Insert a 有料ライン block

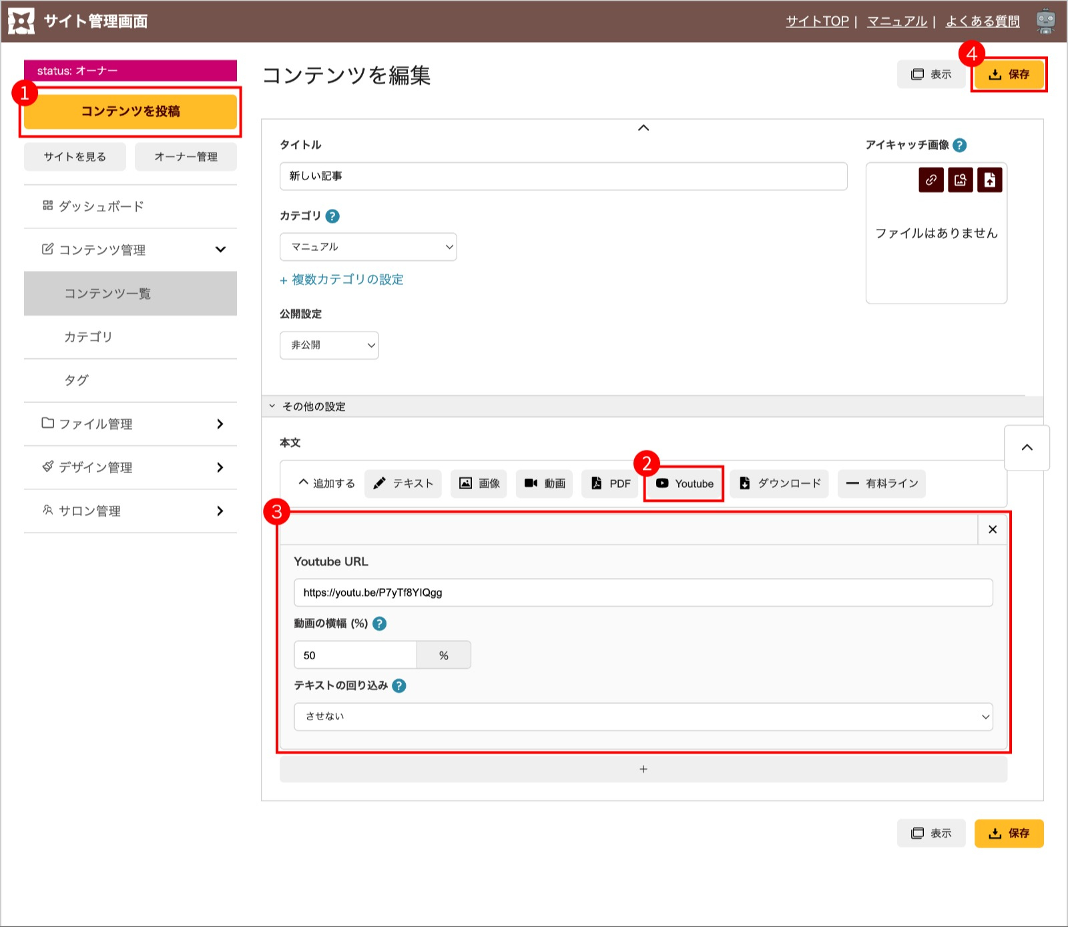(882, 484)
